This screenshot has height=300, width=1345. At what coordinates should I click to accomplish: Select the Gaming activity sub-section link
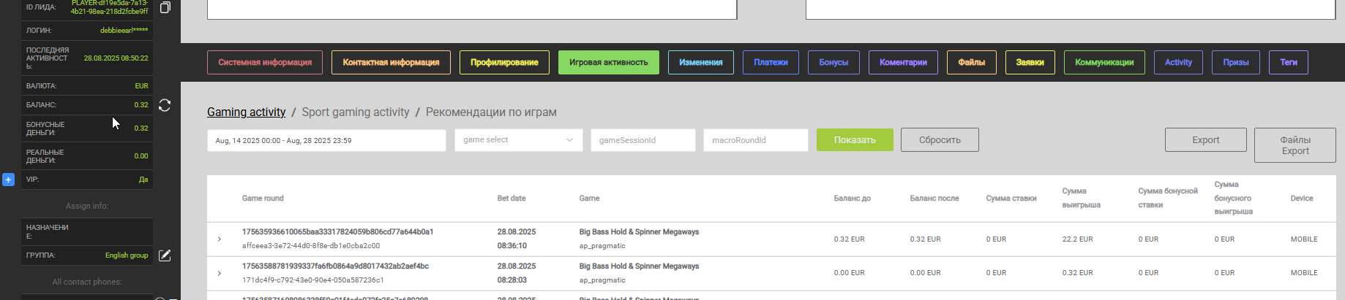point(246,112)
